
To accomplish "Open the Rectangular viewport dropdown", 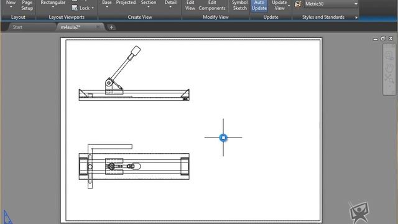I will [53, 4].
